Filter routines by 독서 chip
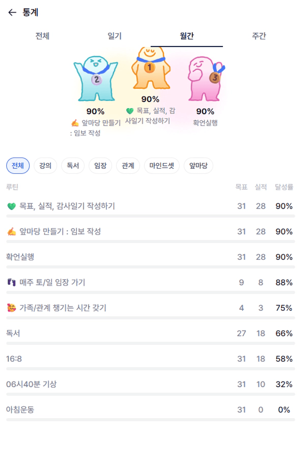 pos(73,166)
